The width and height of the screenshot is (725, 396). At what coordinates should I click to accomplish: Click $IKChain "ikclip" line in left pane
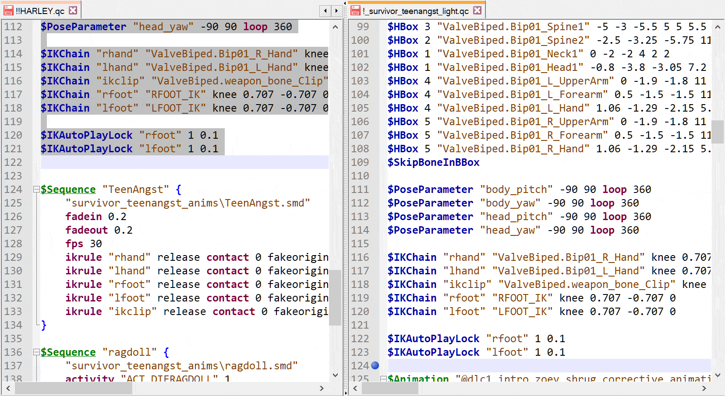(x=184, y=81)
